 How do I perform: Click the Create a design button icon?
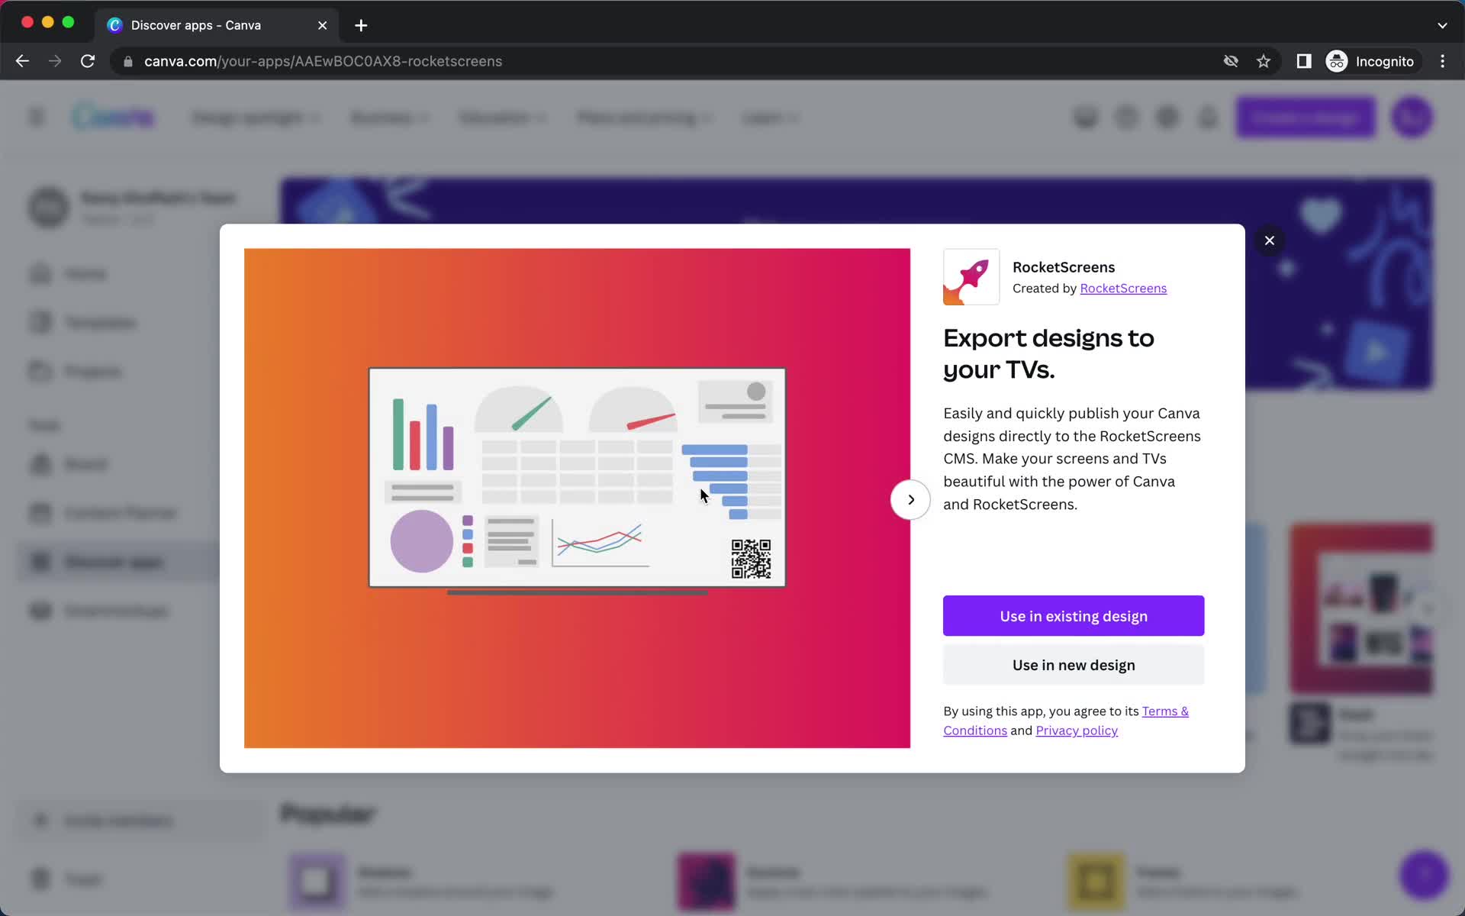click(1305, 117)
